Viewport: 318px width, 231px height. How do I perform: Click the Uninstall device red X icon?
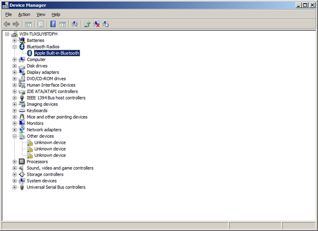[96, 24]
